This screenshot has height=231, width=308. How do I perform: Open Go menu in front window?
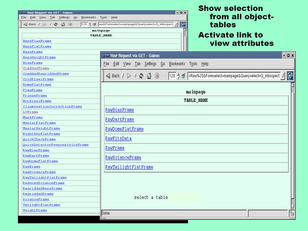tap(163, 64)
